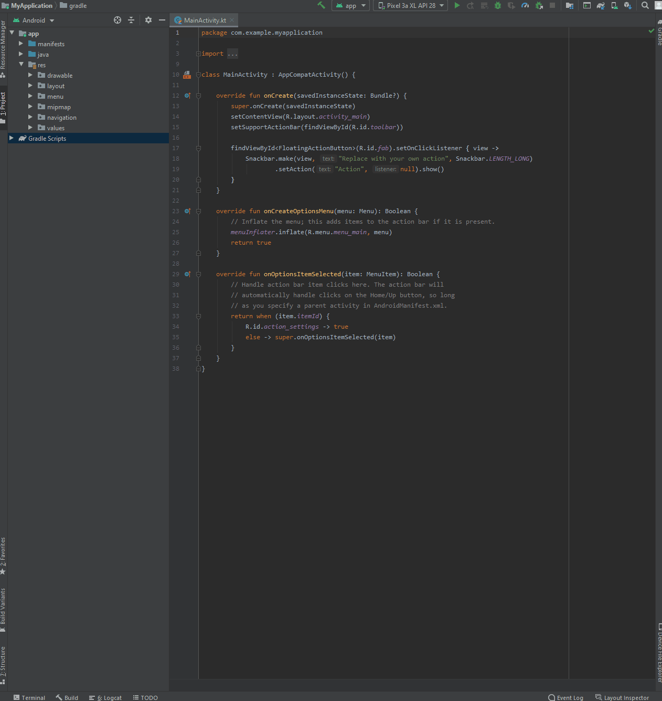The height and width of the screenshot is (701, 662).
Task: Click the Search Everywhere magnifier icon
Action: [645, 5]
